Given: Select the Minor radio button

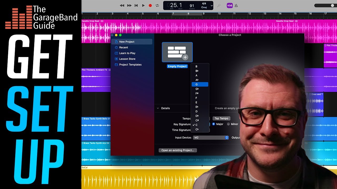Looking at the screenshot, I should tap(228, 124).
